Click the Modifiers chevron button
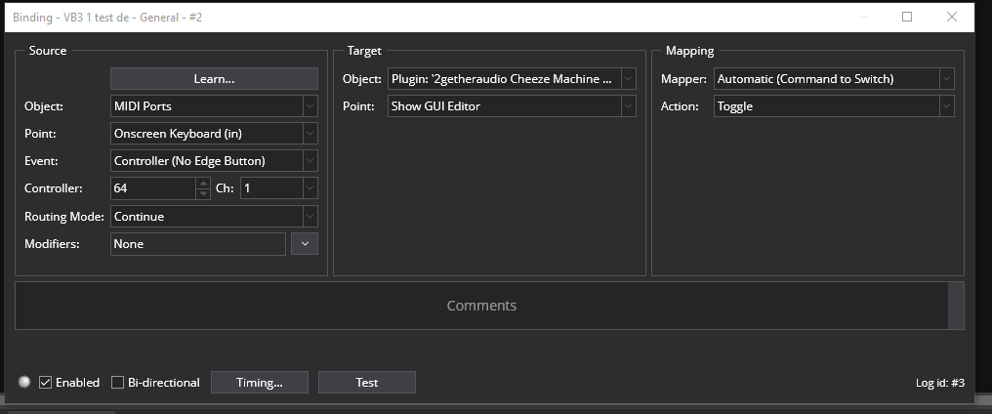 click(305, 243)
